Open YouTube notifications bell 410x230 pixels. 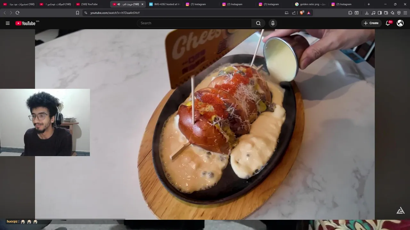pos(388,23)
